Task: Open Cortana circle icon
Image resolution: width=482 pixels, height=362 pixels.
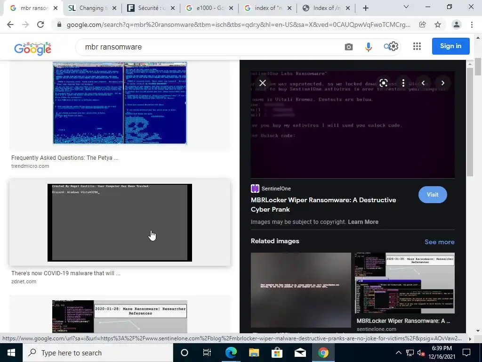Action: (185, 353)
